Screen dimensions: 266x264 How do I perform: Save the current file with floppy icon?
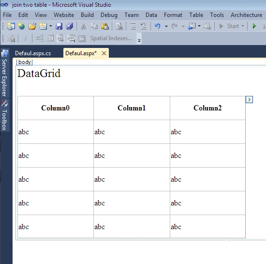(59, 26)
